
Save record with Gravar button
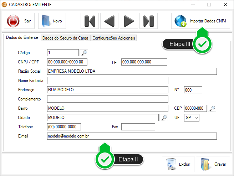click(x=213, y=164)
